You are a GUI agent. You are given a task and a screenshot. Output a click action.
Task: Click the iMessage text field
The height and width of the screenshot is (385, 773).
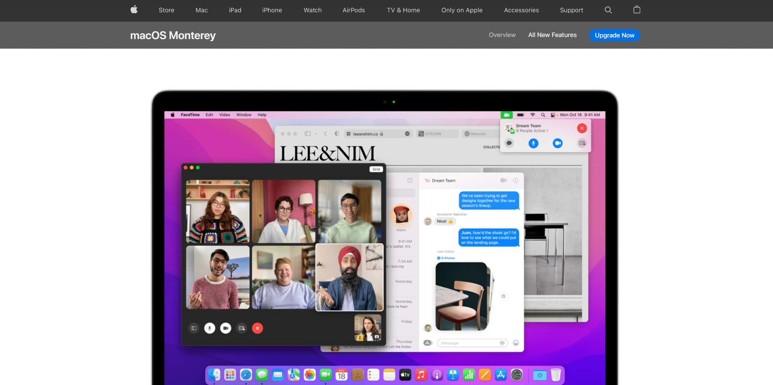[x=472, y=343]
